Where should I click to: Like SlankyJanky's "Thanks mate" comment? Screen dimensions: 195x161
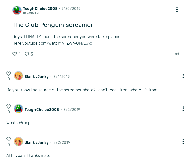pos(9,139)
